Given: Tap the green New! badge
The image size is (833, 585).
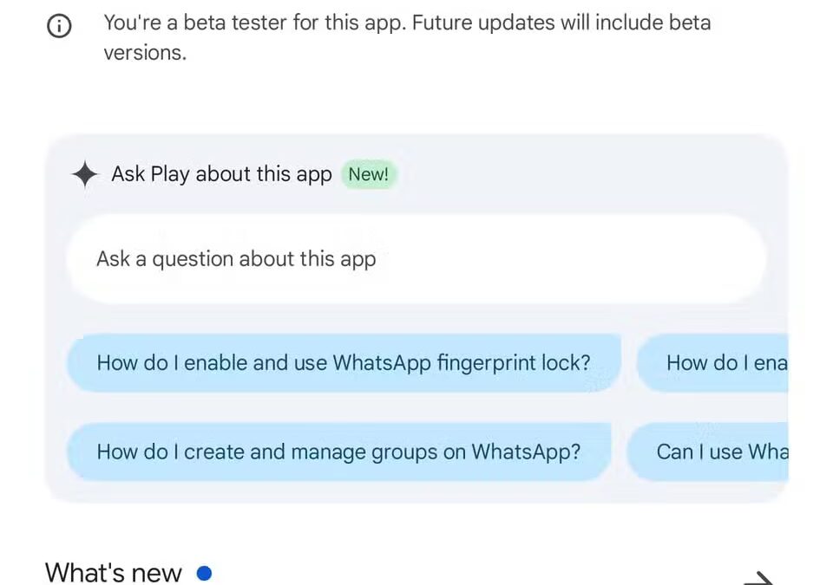Looking at the screenshot, I should click(368, 174).
